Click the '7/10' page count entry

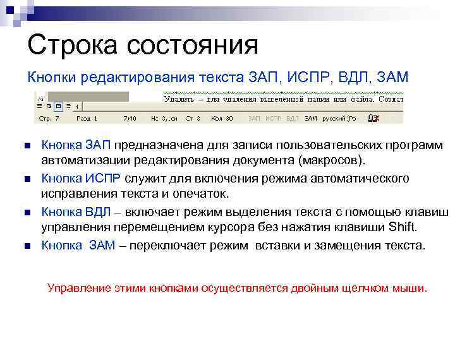(x=130, y=118)
